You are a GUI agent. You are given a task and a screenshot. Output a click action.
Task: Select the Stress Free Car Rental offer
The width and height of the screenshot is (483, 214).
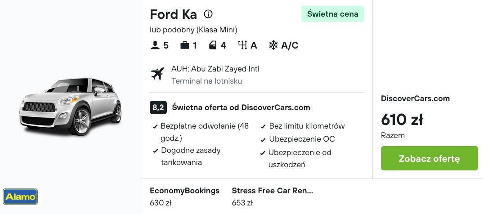coord(272,196)
